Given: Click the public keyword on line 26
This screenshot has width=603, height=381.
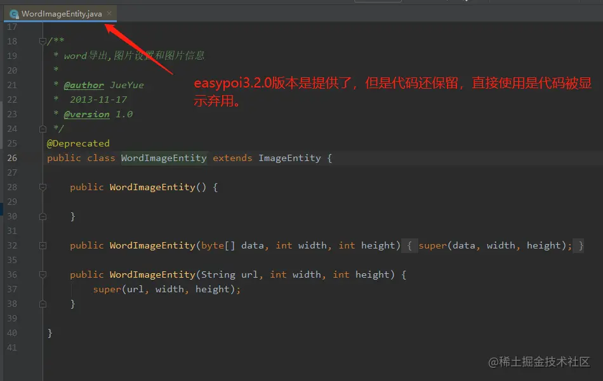Looking at the screenshot, I should click(64, 158).
